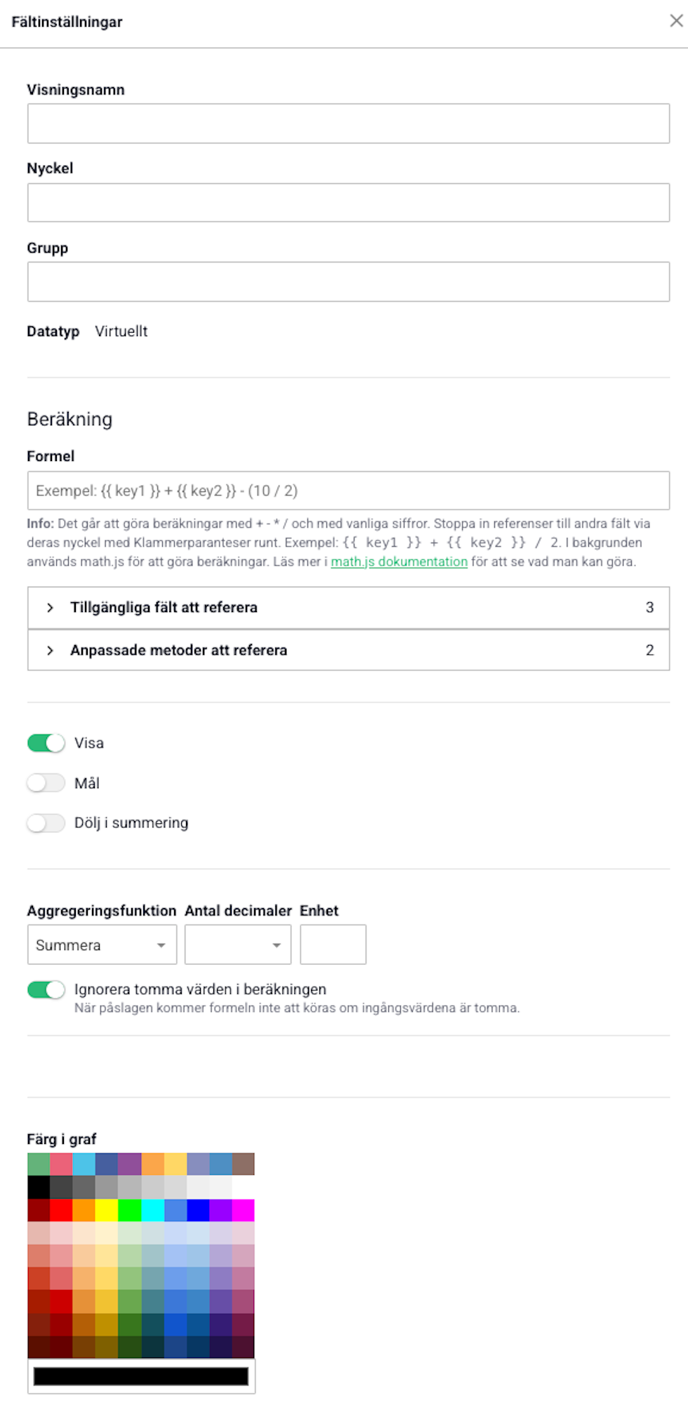Focus the Visningsnamn text field
688x1405 pixels.
[348, 124]
